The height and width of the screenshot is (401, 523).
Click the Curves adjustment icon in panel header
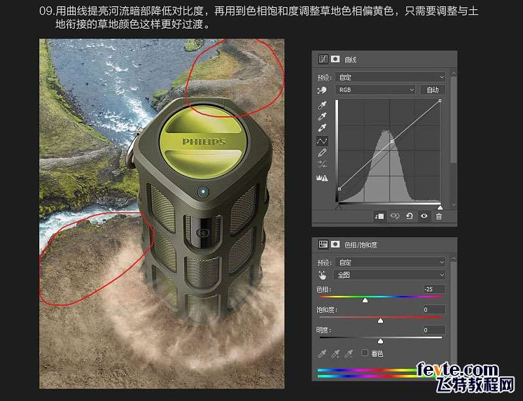click(323, 59)
